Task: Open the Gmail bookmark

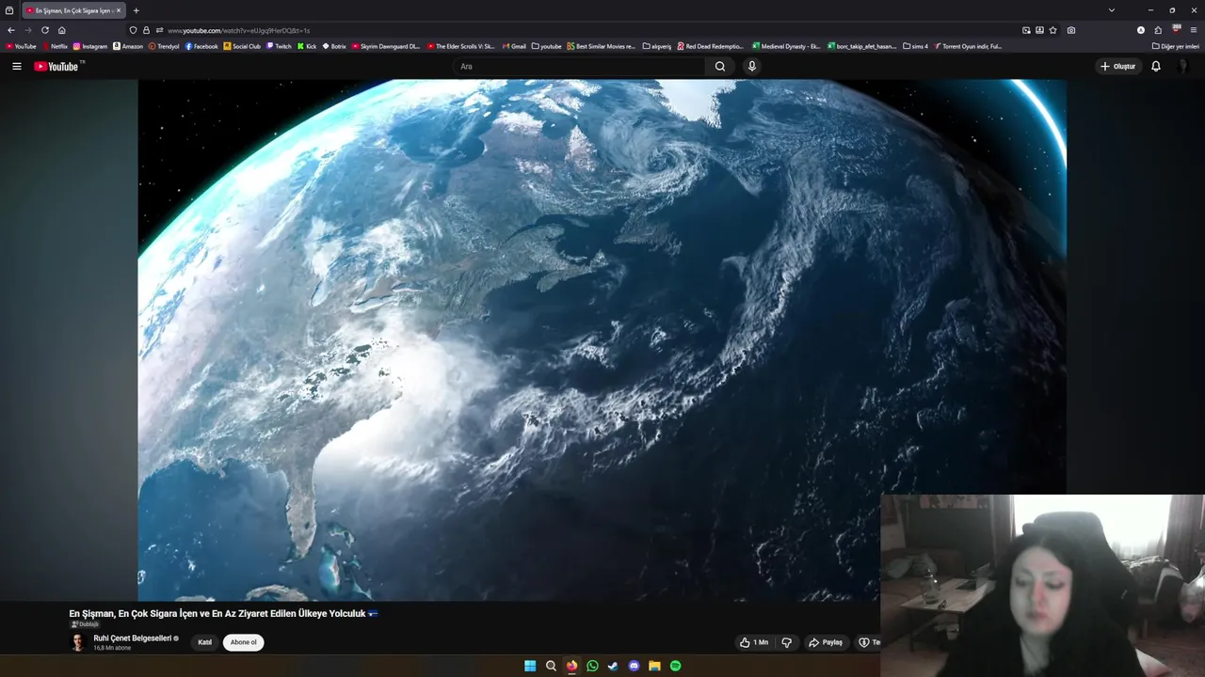Action: point(515,46)
